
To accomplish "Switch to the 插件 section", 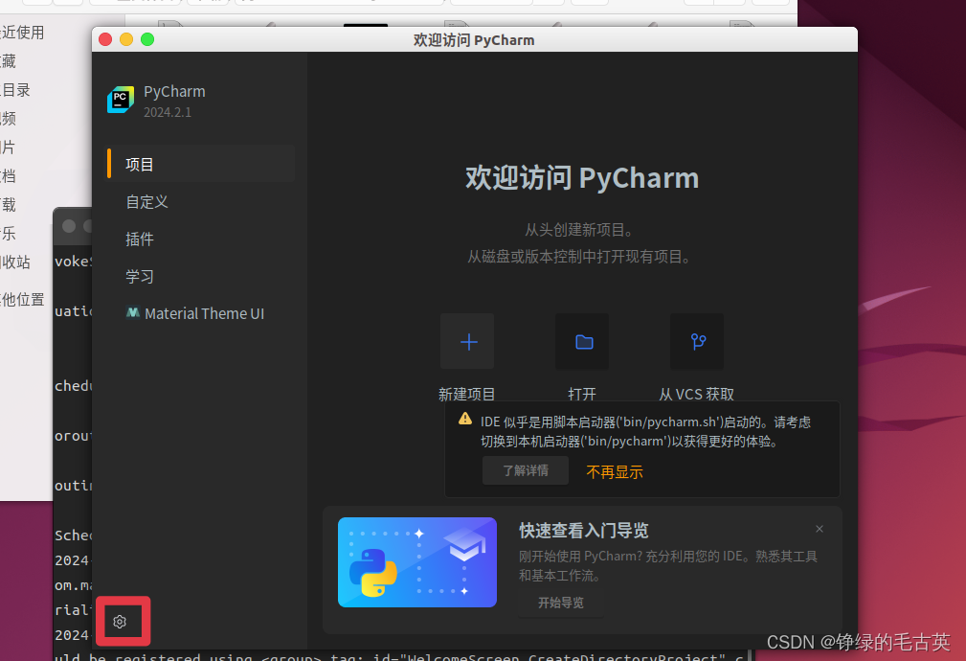I will (x=139, y=239).
